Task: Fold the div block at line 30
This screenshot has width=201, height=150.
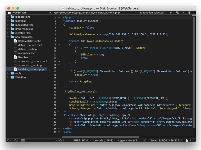Action: coord(59,115)
